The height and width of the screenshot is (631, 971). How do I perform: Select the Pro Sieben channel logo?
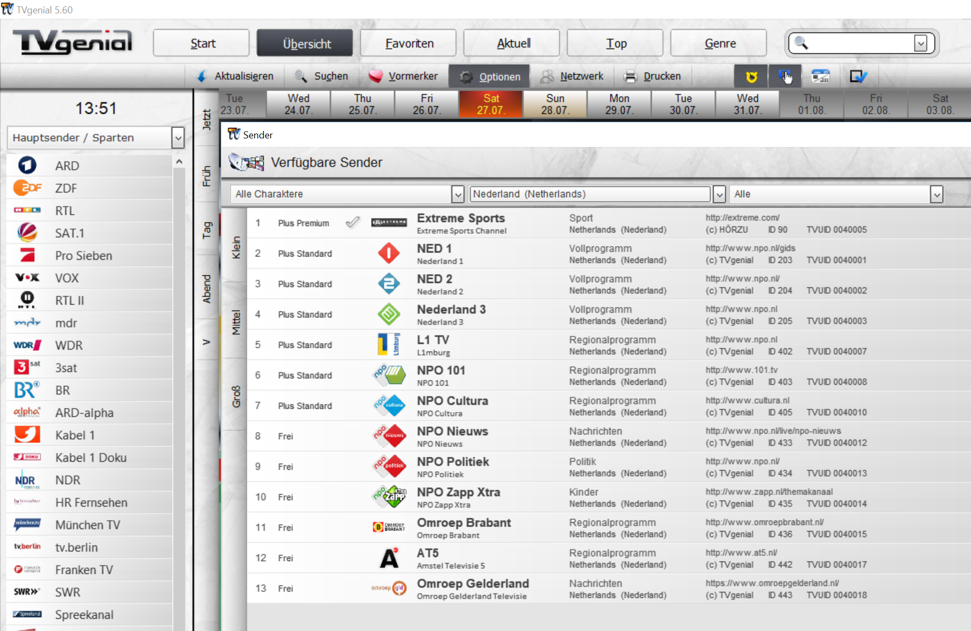pos(27,255)
